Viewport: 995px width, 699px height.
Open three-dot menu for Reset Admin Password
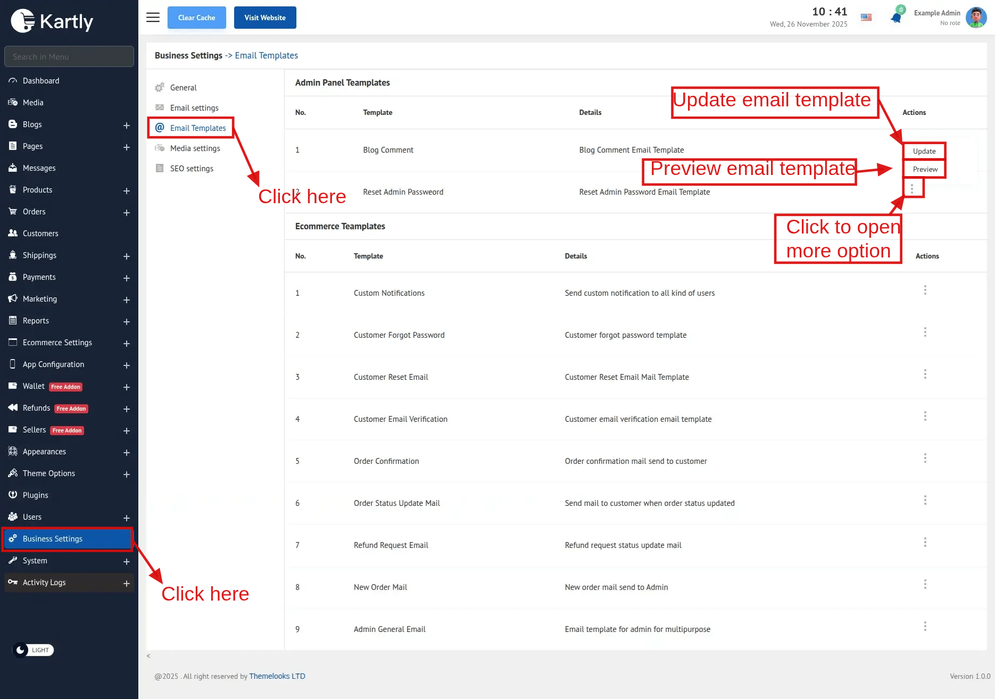pyautogui.click(x=912, y=189)
